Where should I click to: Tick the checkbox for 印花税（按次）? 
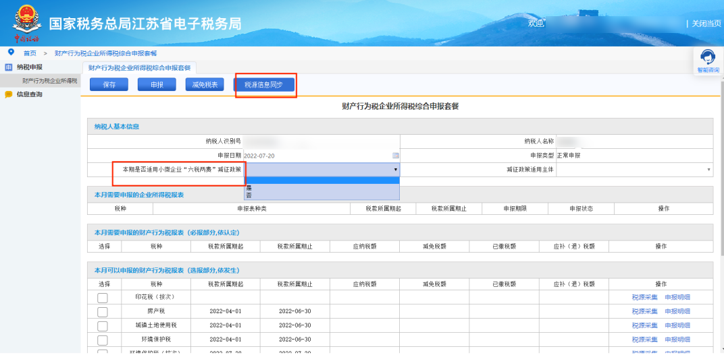(x=103, y=298)
